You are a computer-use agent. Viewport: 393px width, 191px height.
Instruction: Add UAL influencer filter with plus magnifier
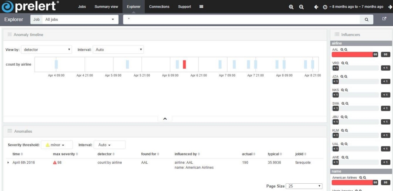pos(342,144)
